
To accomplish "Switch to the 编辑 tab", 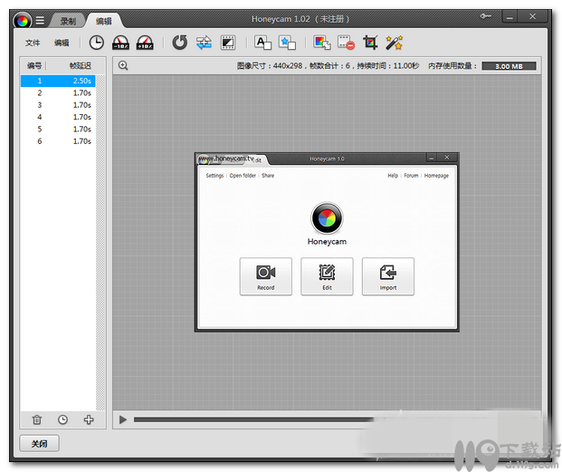I will (103, 21).
